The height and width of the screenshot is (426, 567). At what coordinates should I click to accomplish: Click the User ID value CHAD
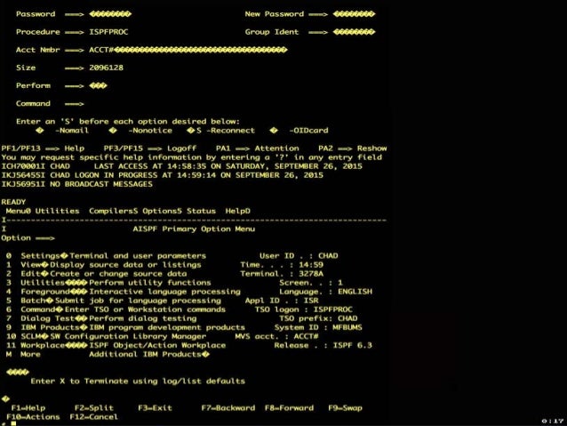328,256
